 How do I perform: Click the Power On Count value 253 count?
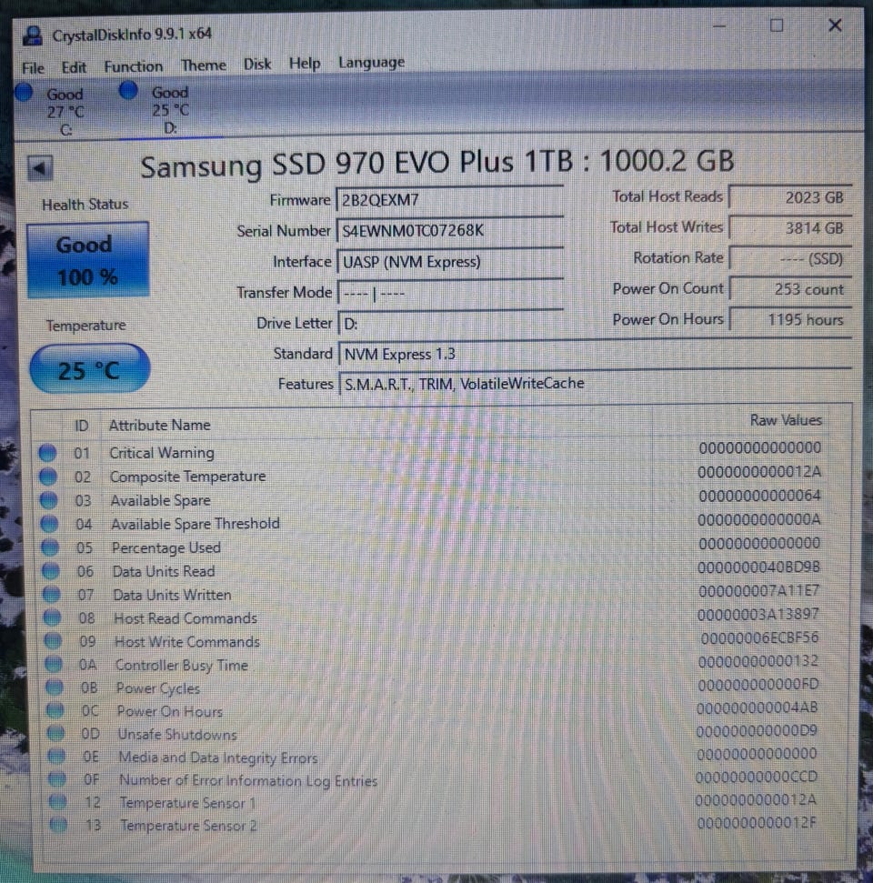790,289
